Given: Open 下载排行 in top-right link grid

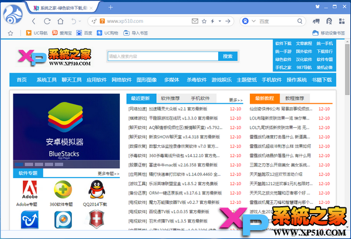Looking at the screenshot, I should [x=325, y=52].
